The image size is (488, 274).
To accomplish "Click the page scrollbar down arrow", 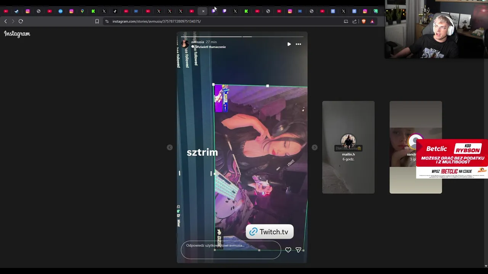I will coord(486,266).
